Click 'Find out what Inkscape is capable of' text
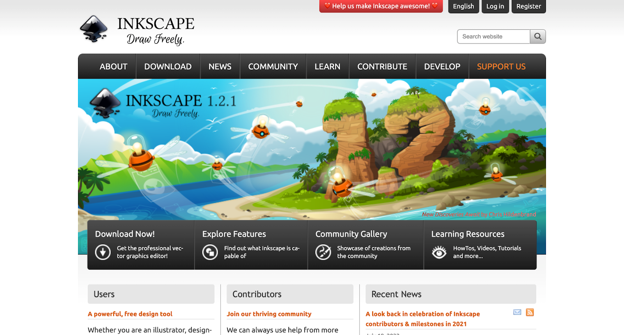 point(262,252)
